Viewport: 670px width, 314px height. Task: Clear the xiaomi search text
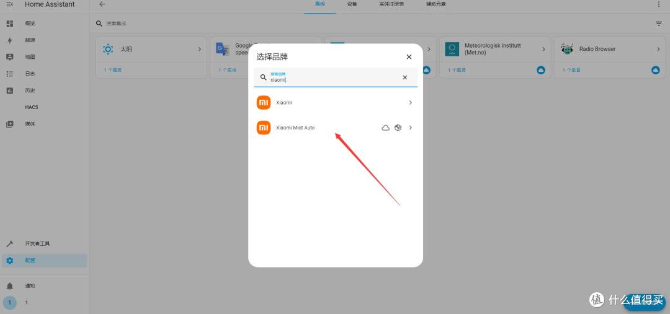tap(404, 77)
